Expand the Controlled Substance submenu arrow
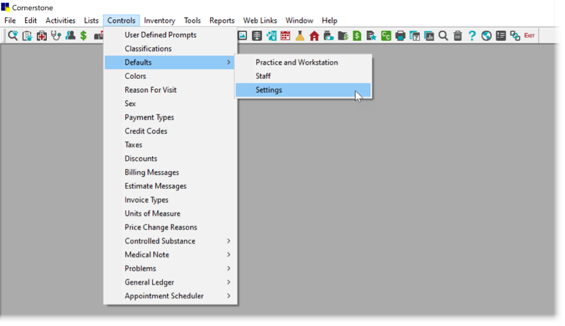This screenshot has width=565, height=326. point(228,241)
